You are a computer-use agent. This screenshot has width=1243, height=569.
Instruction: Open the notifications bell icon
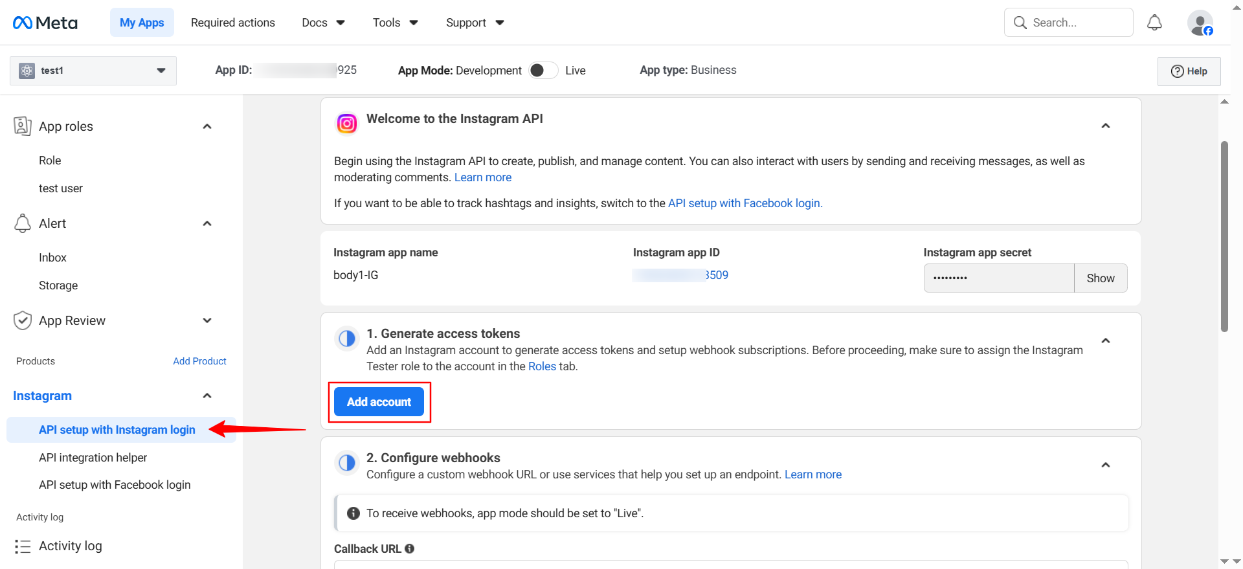click(1154, 23)
